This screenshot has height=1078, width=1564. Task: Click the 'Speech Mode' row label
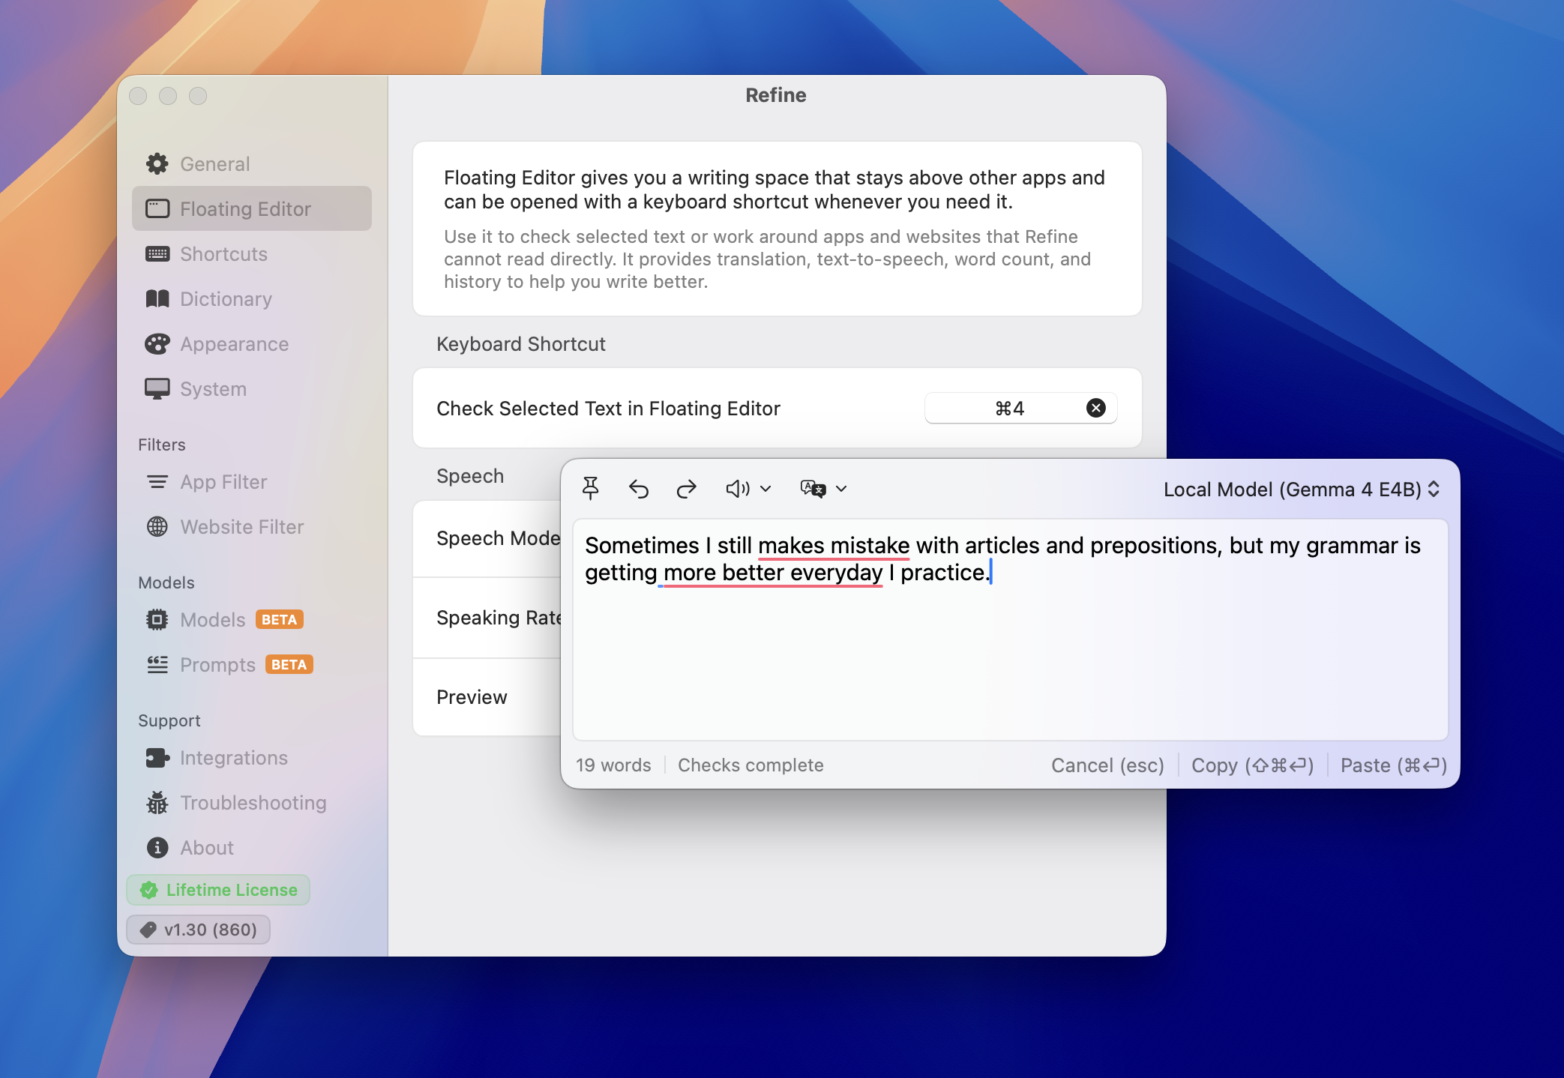click(499, 538)
